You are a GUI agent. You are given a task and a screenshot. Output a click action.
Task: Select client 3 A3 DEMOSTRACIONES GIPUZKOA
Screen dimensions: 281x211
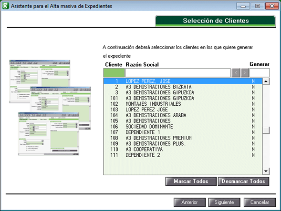click(x=183, y=92)
